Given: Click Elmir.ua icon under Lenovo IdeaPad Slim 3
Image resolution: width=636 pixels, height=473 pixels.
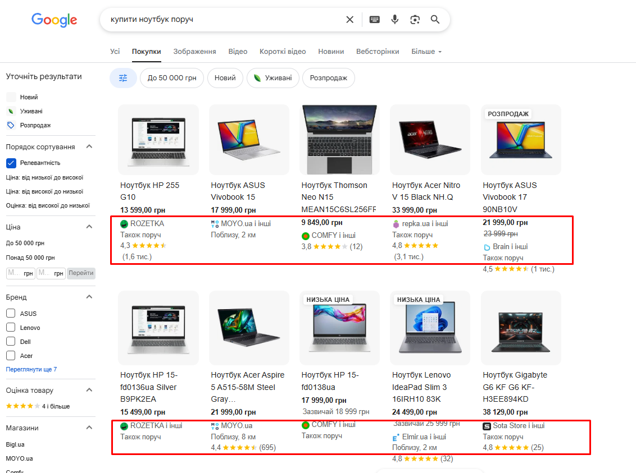Looking at the screenshot, I should pyautogui.click(x=396, y=437).
